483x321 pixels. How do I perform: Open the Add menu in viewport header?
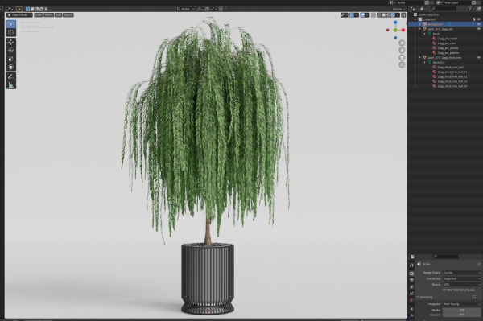[x=59, y=15]
